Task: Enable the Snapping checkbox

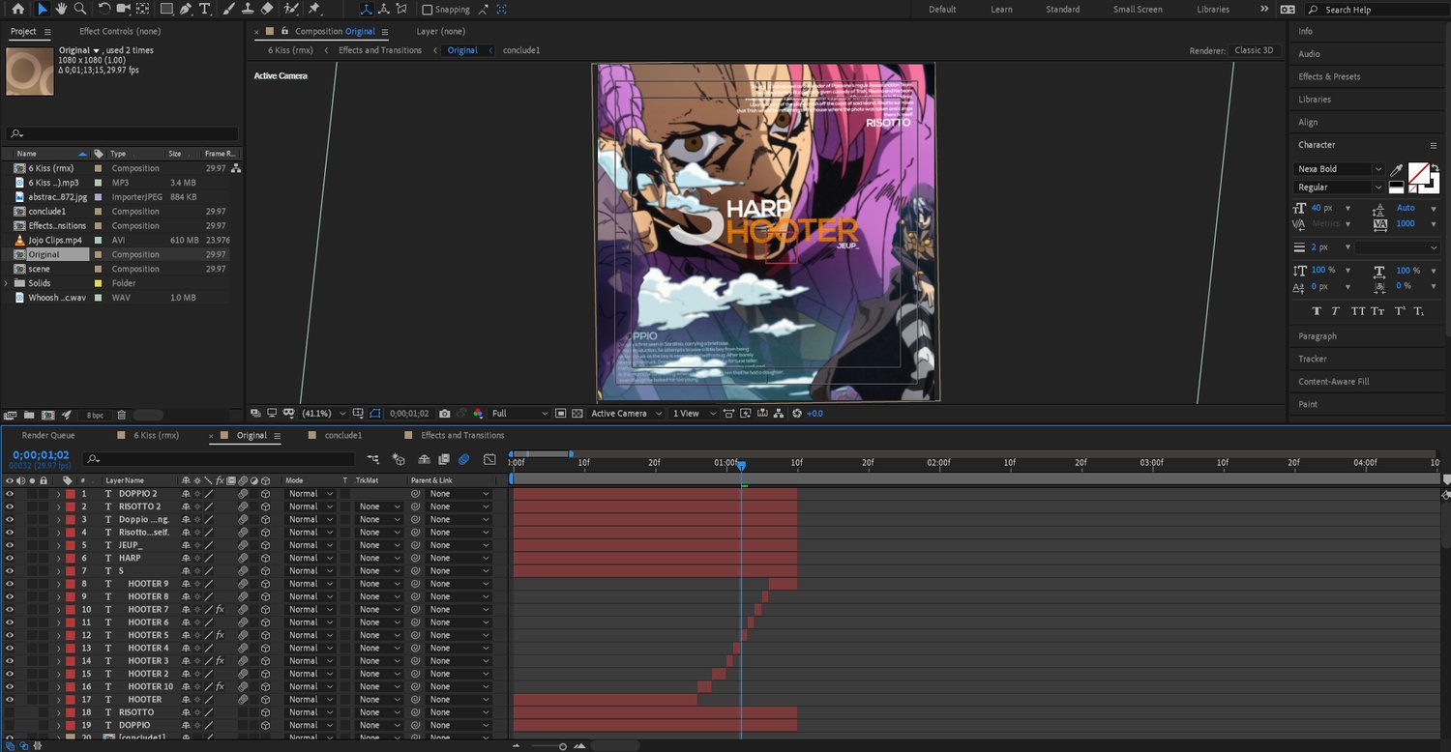Action: 428,10
